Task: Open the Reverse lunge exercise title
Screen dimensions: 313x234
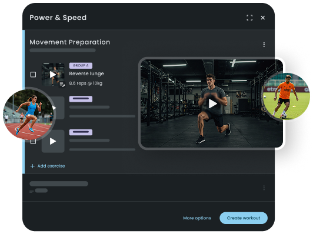Action: [86, 73]
